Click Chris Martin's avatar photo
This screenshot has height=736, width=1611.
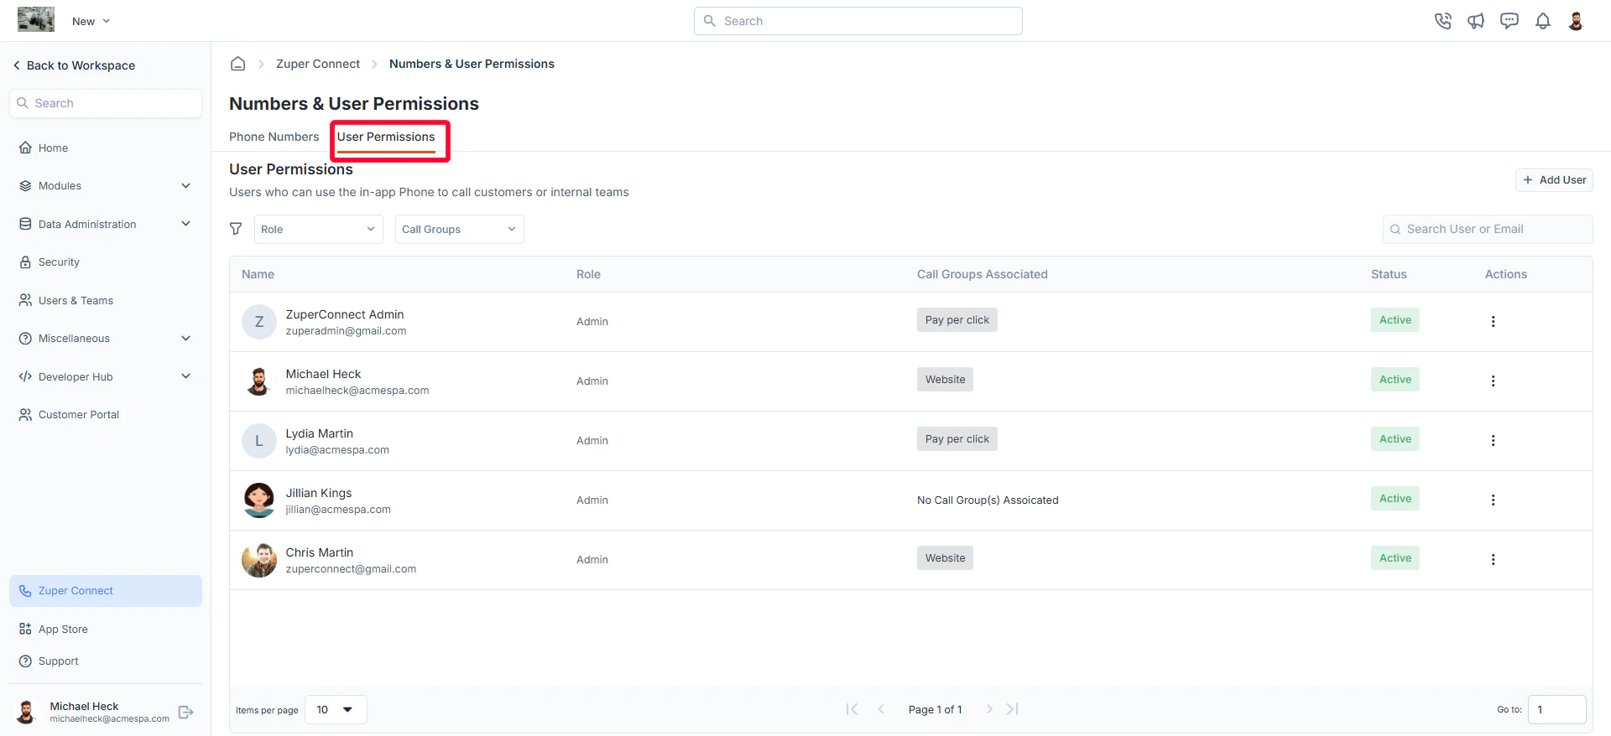259,560
